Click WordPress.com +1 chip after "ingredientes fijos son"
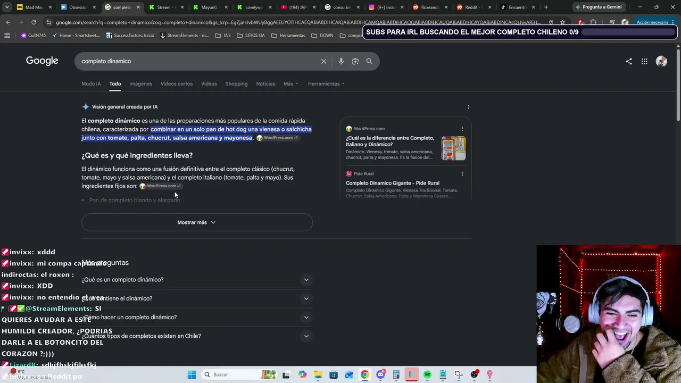This screenshot has height=383, width=681. point(160,186)
